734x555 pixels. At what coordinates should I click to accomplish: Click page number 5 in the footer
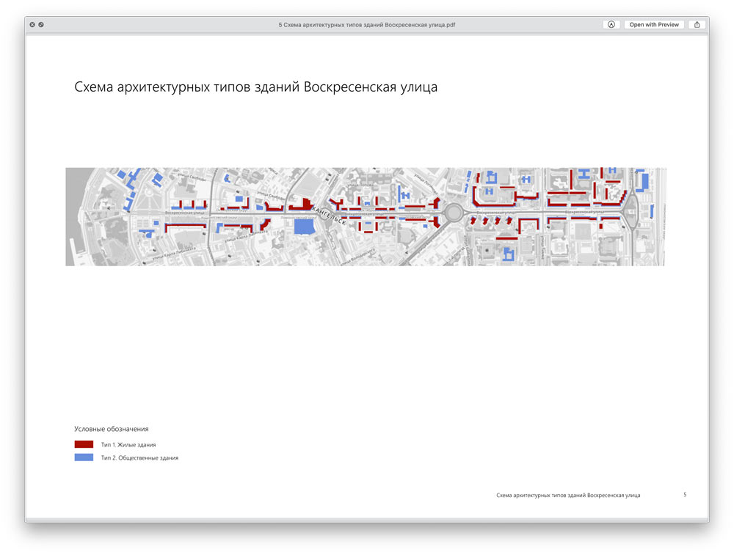coord(685,495)
